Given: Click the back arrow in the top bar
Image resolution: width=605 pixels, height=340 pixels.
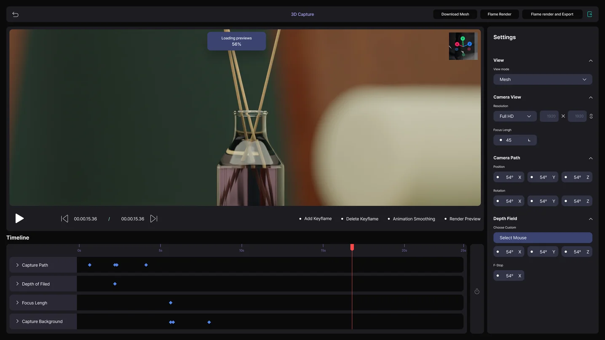Looking at the screenshot, I should [x=15, y=14].
